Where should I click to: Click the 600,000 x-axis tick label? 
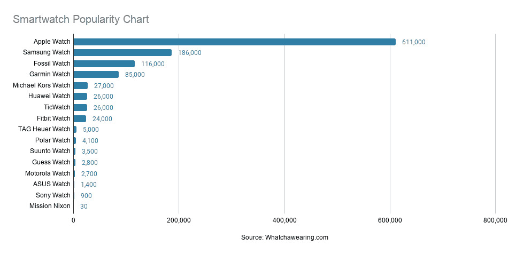(x=390, y=220)
